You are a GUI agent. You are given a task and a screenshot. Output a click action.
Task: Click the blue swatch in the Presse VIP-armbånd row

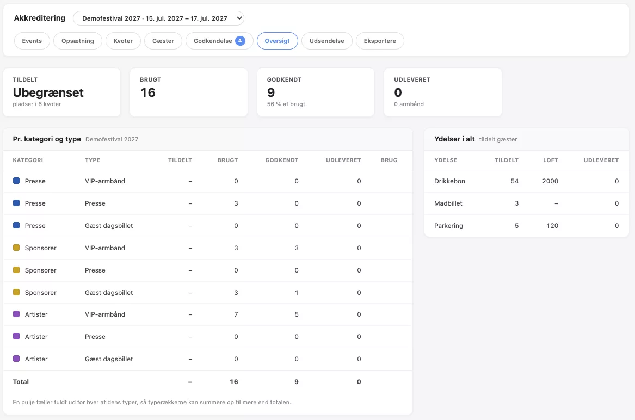point(16,181)
